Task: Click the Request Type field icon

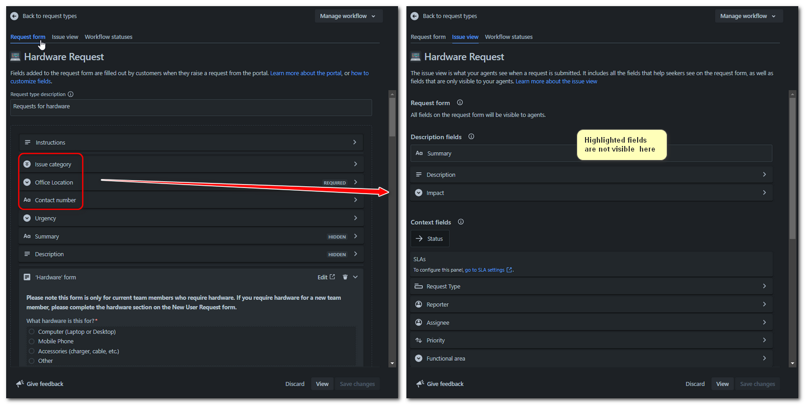Action: coord(419,286)
